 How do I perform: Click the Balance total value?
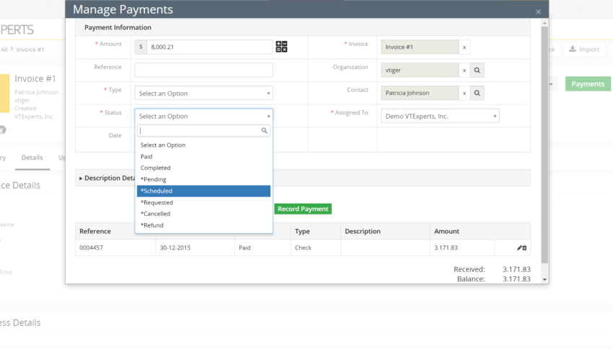[516, 278]
